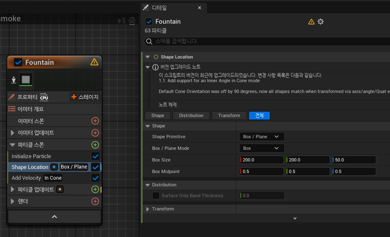Collapse emitter node with bottom chevron button
Screen dimensions: 390x237
pyautogui.click(x=54, y=217)
